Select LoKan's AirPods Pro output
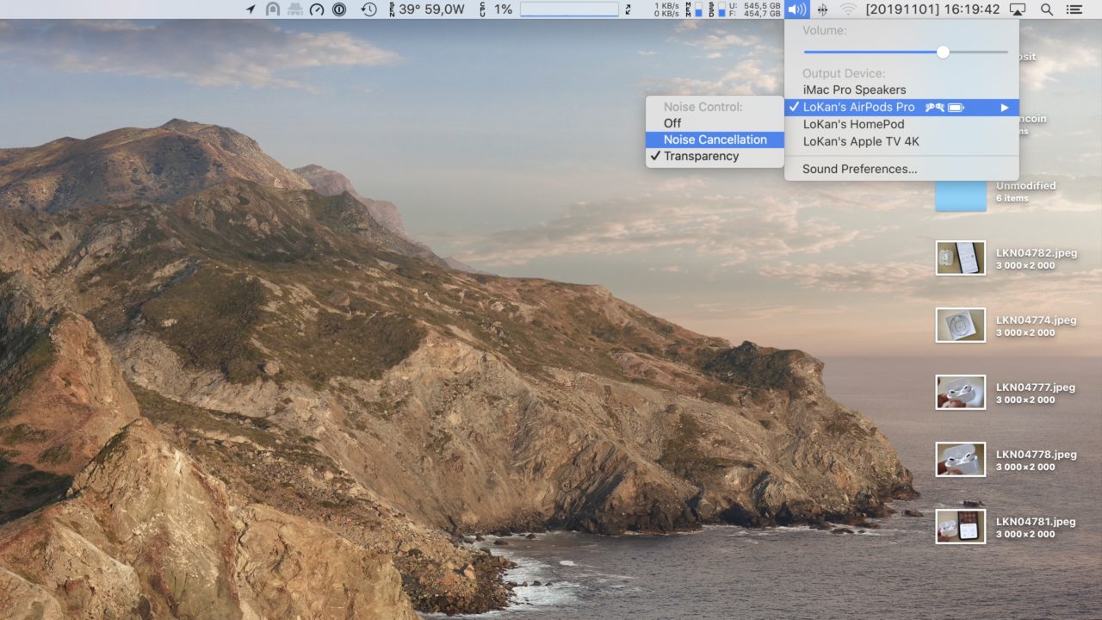The width and height of the screenshot is (1102, 620). (901, 107)
